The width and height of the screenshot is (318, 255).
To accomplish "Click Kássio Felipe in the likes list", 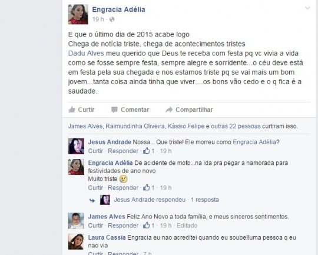I will 186,126.
